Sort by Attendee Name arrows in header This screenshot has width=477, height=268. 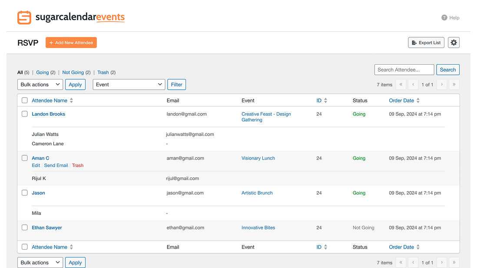coord(72,101)
